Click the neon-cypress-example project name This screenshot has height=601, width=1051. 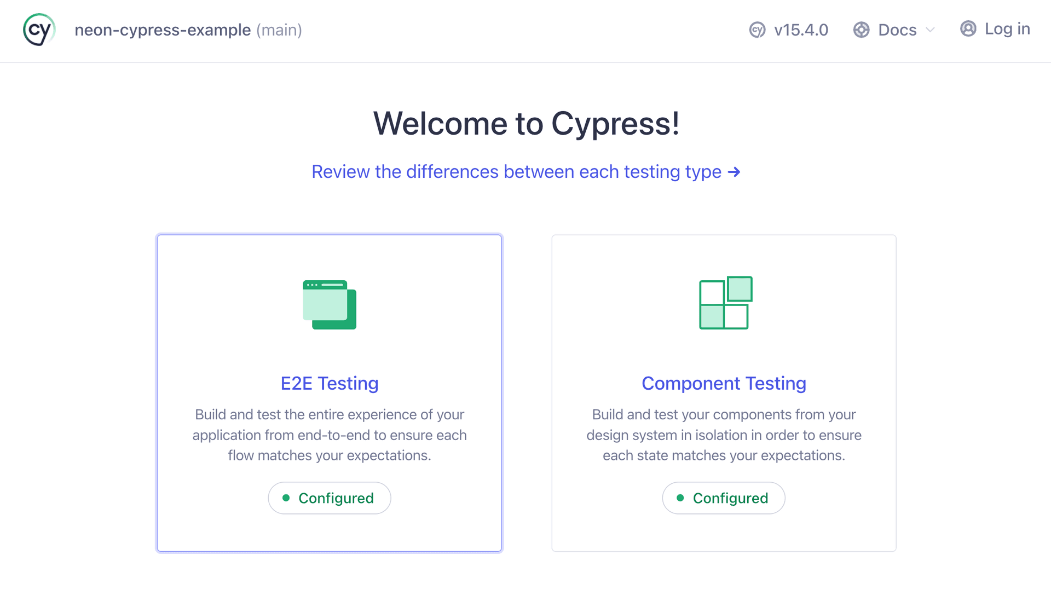click(x=162, y=30)
